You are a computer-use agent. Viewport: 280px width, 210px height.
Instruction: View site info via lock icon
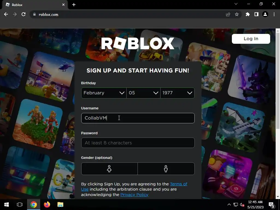(x=34, y=14)
